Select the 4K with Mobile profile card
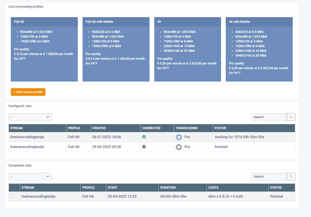 (x=259, y=49)
